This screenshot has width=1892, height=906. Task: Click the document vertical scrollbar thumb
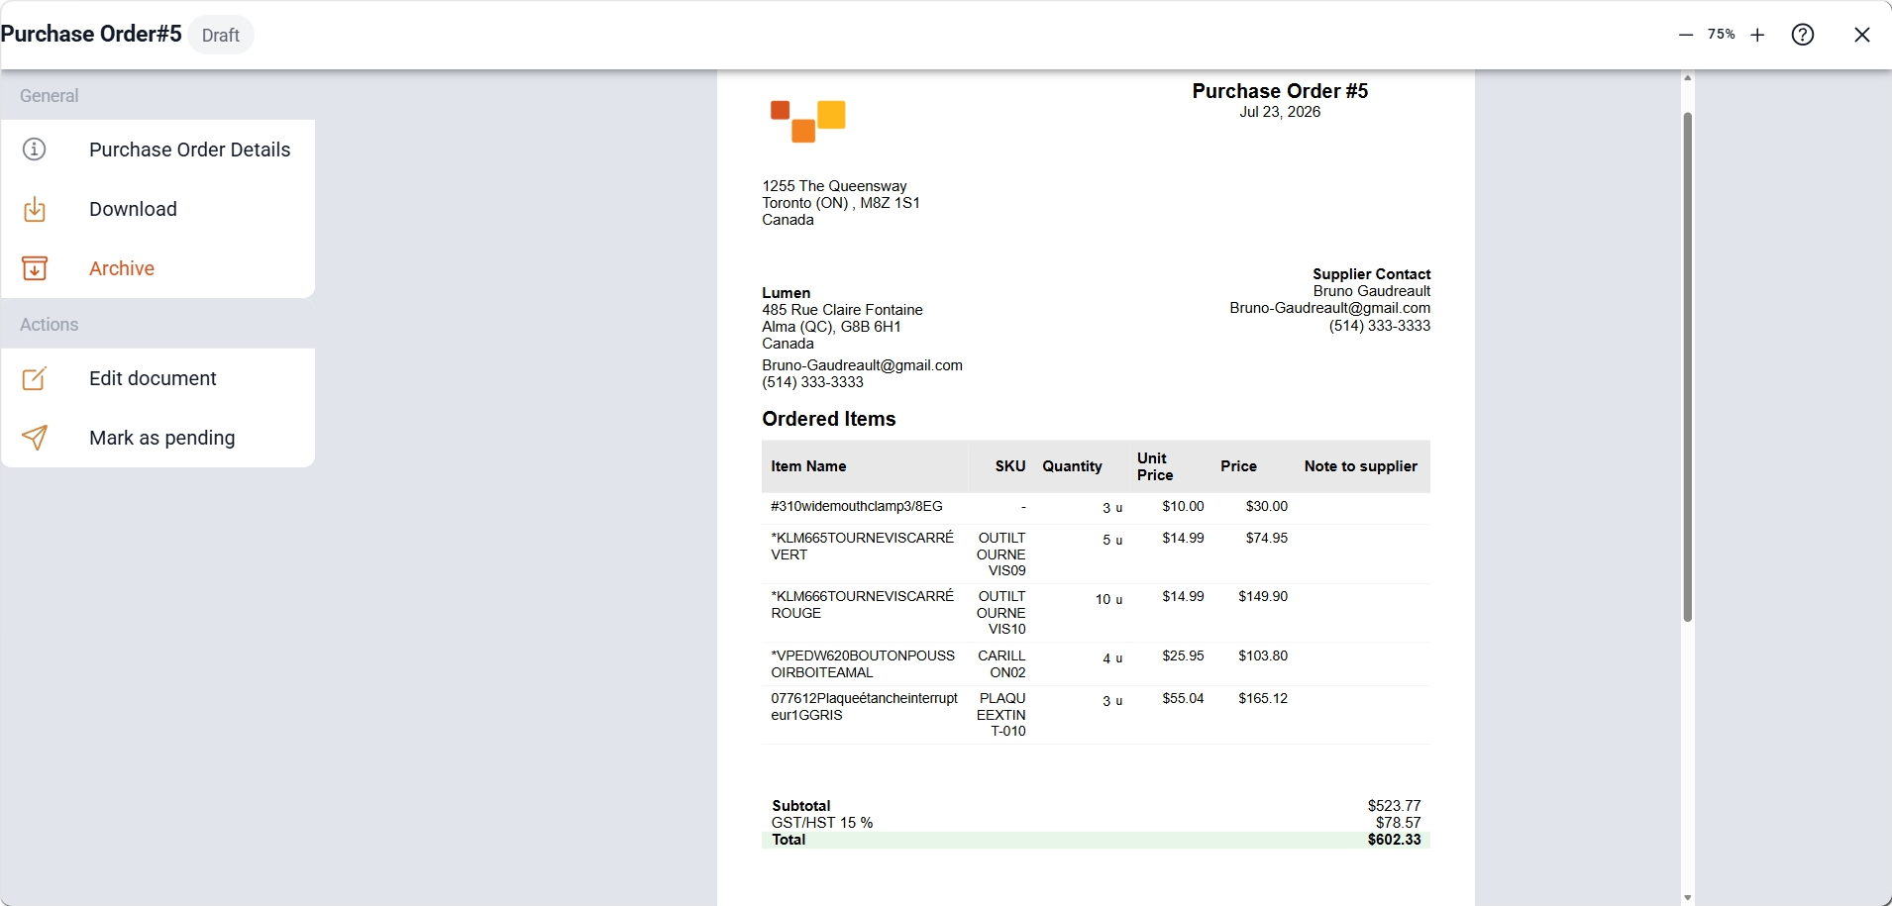(1688, 366)
